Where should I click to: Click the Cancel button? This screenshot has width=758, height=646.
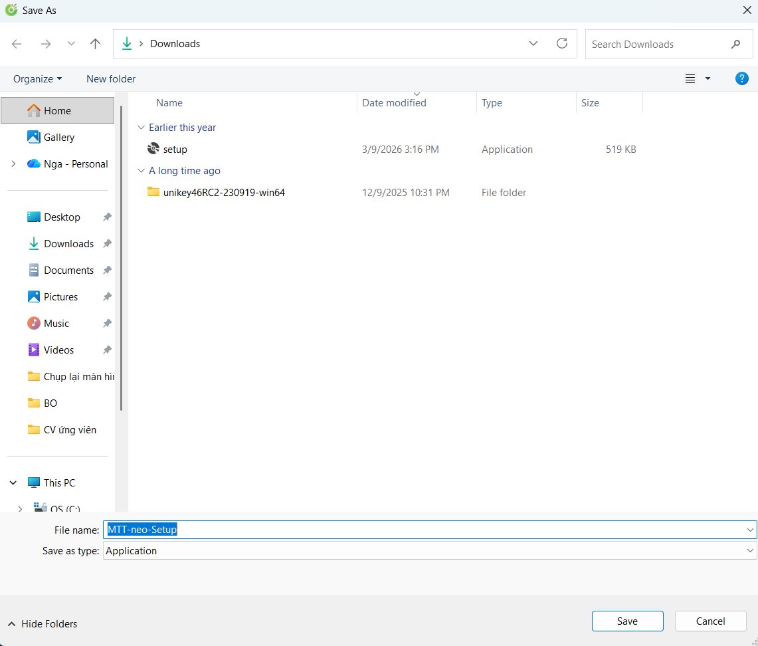(710, 621)
